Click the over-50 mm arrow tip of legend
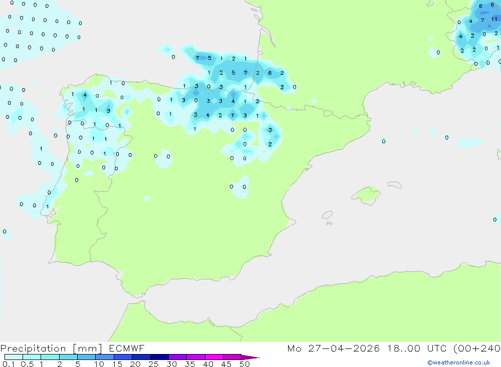 [x=250, y=357]
